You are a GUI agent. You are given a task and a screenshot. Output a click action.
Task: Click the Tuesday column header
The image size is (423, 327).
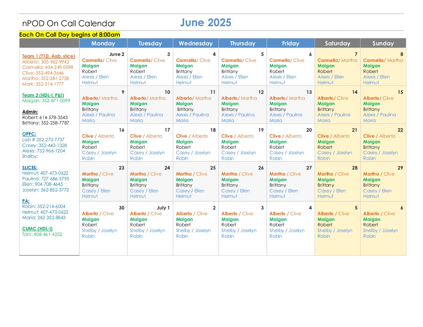click(x=150, y=43)
